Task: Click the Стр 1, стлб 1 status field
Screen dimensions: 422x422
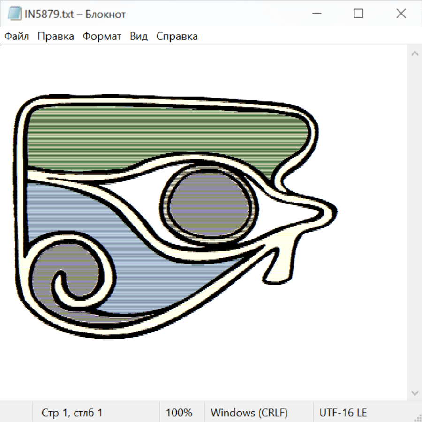Action: click(72, 413)
